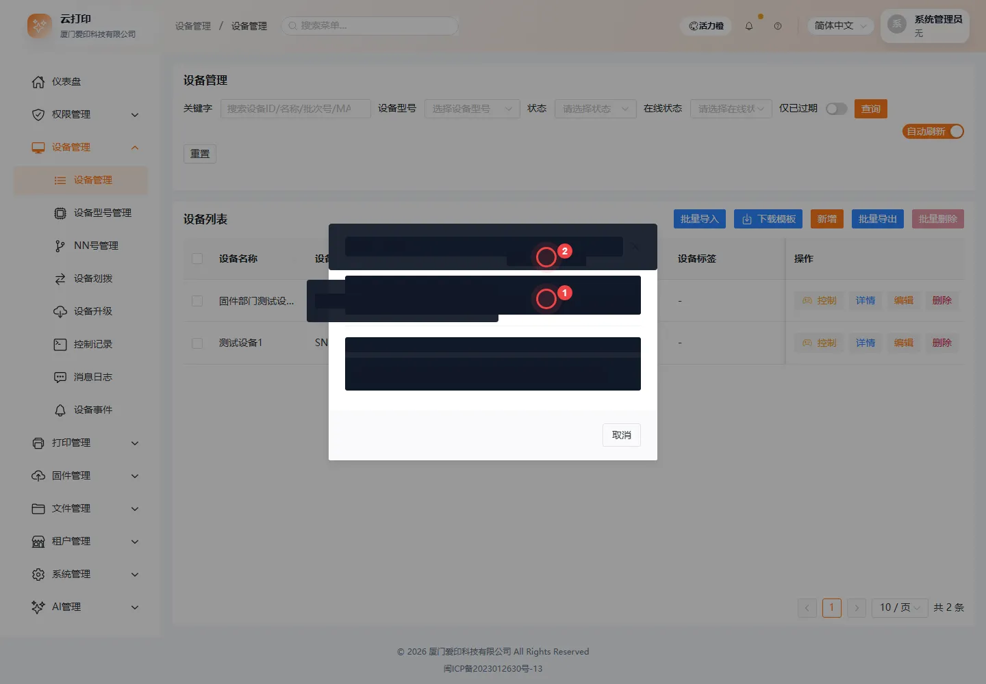Click the help question-mark icon
This screenshot has width=986, height=684.
(x=778, y=26)
